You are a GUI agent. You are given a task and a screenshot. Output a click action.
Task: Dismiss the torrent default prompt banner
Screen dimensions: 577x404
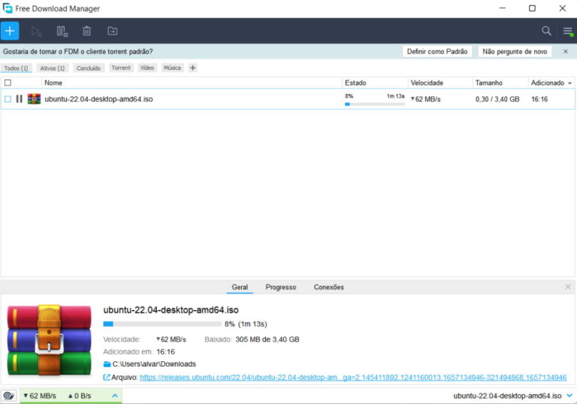coord(566,52)
